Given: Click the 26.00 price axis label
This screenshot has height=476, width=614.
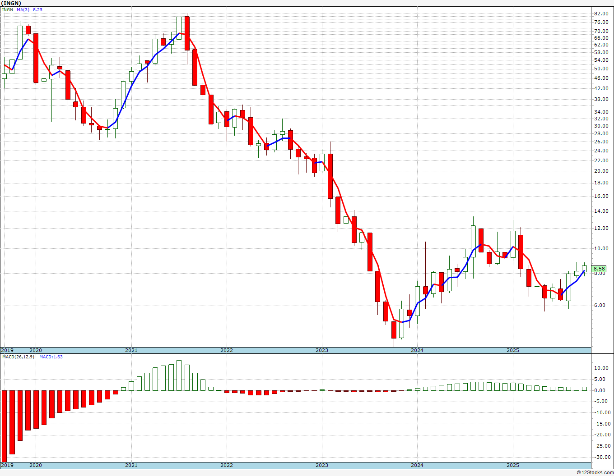Looking at the screenshot, I should tap(601, 142).
